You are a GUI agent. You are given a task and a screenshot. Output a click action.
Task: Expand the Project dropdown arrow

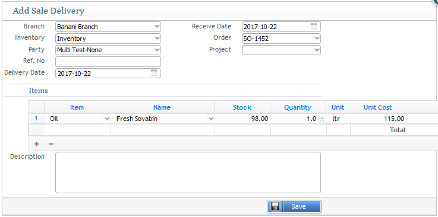317,50
